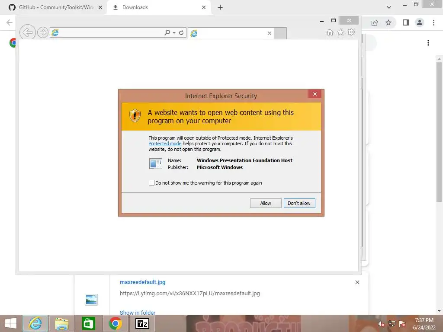Close the Internet Explorer tab

[x=270, y=33]
